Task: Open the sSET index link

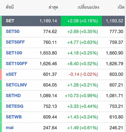Action: [11, 74]
